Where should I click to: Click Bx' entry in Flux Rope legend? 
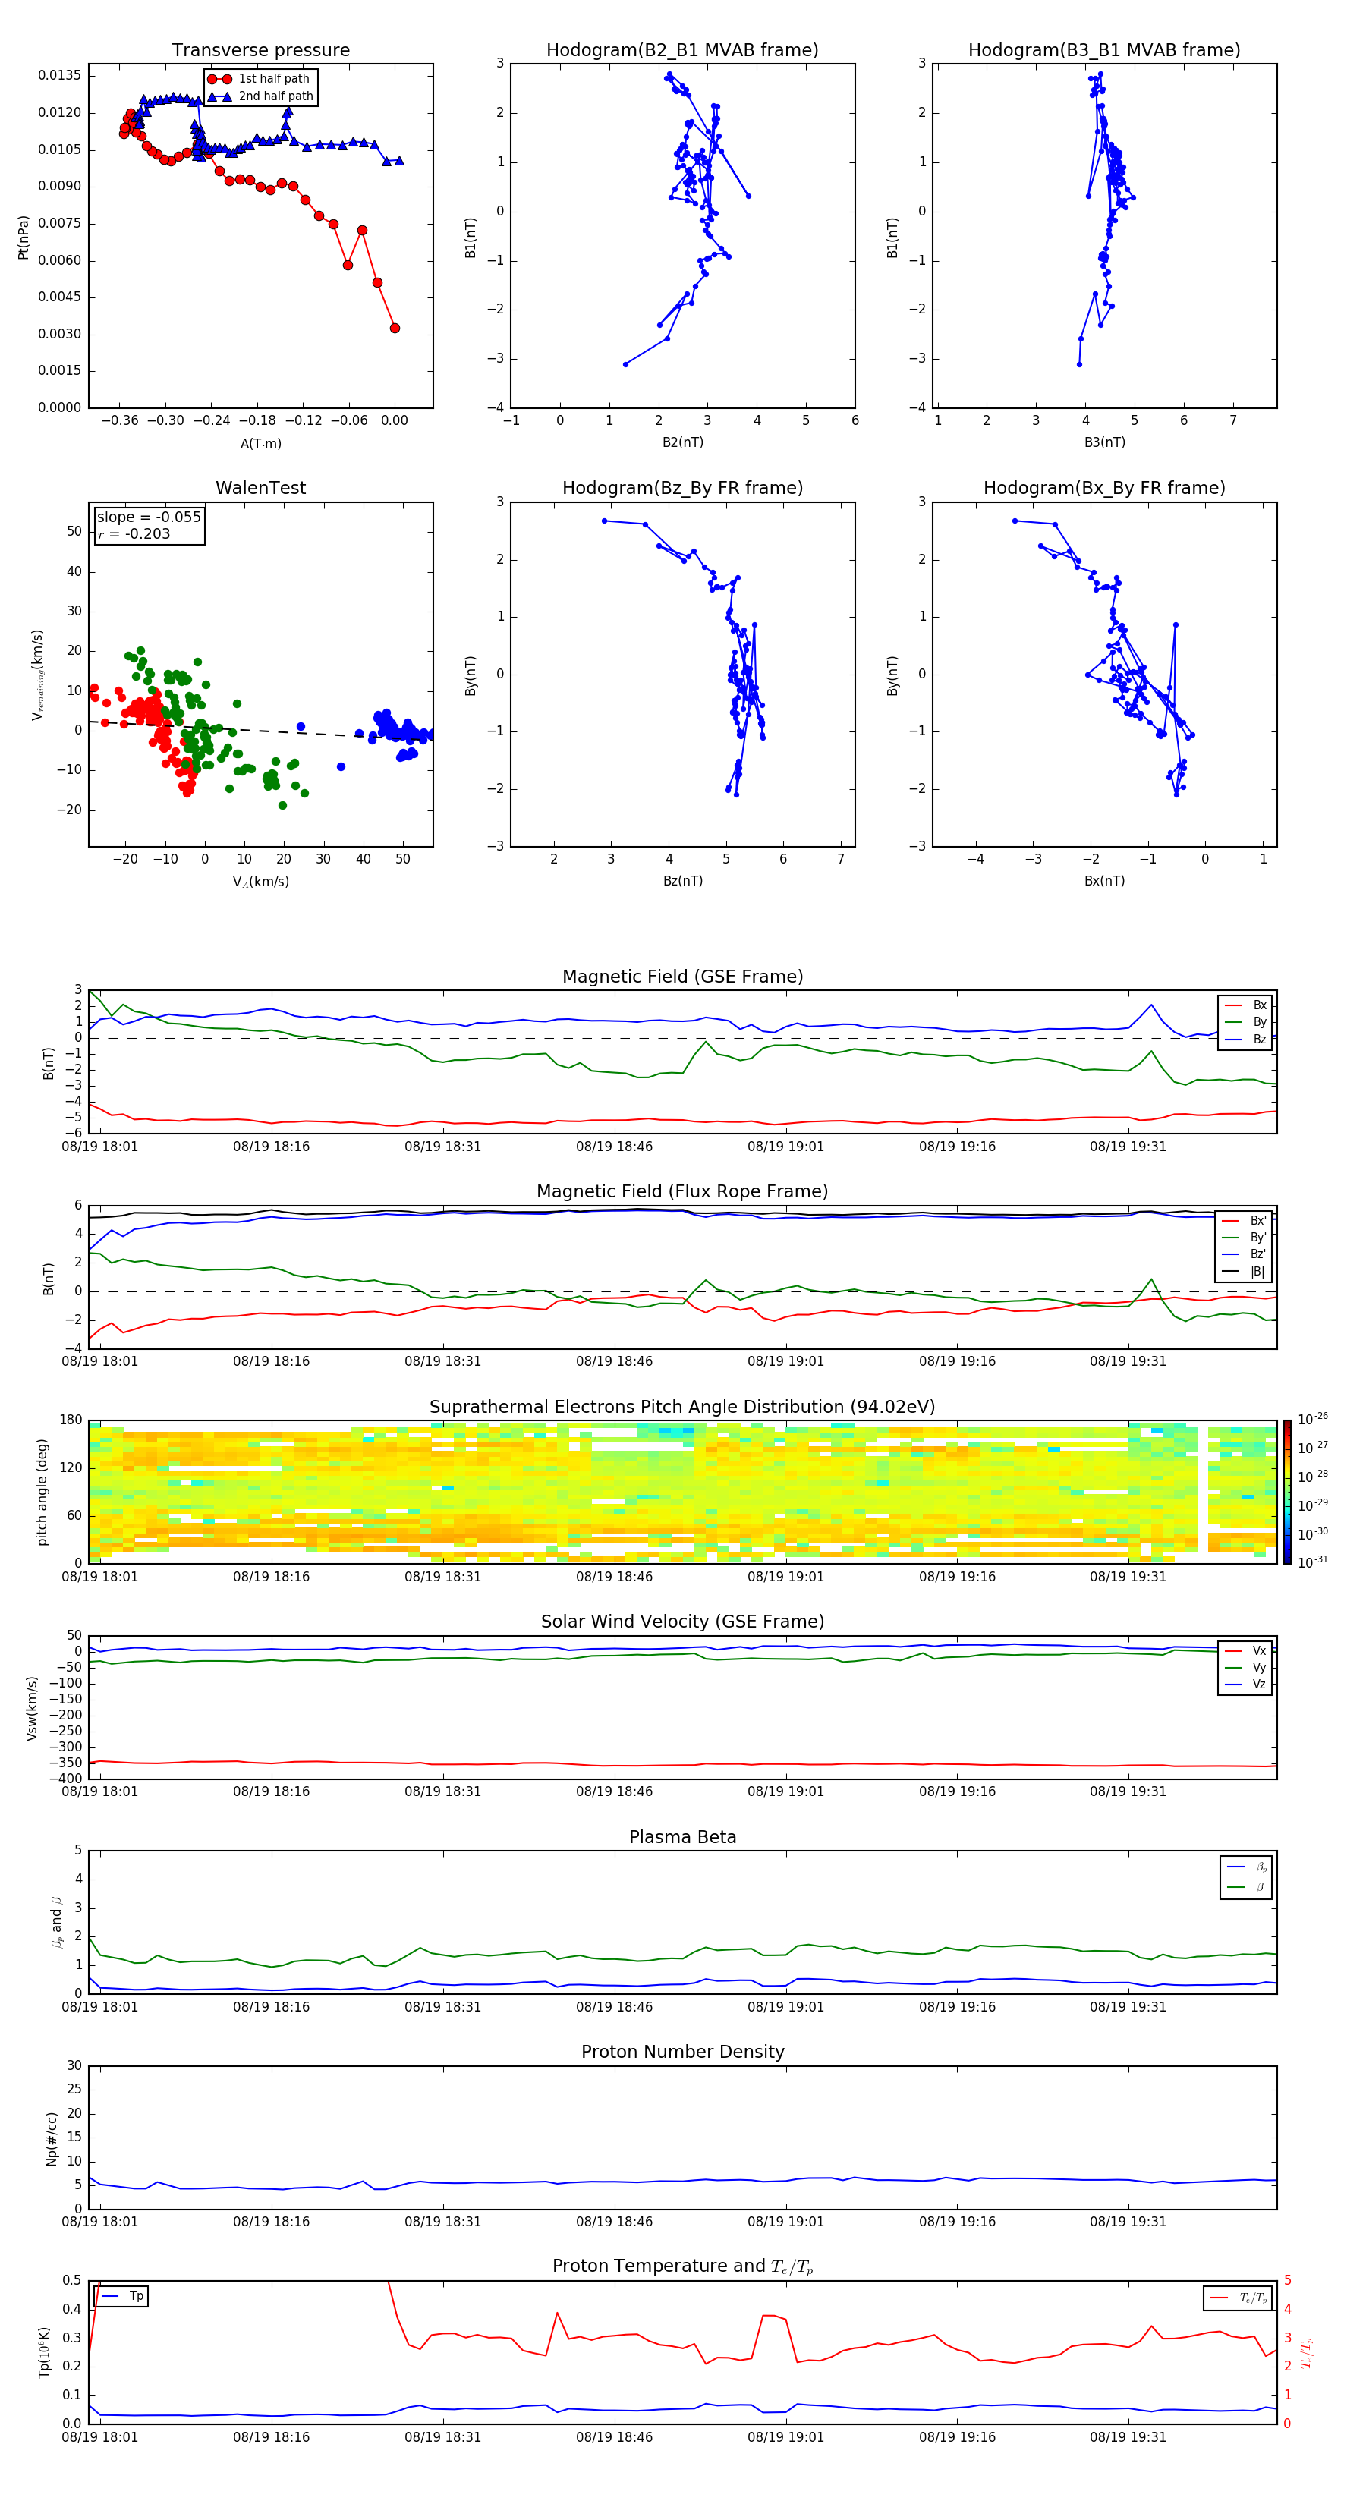click(x=1245, y=1221)
